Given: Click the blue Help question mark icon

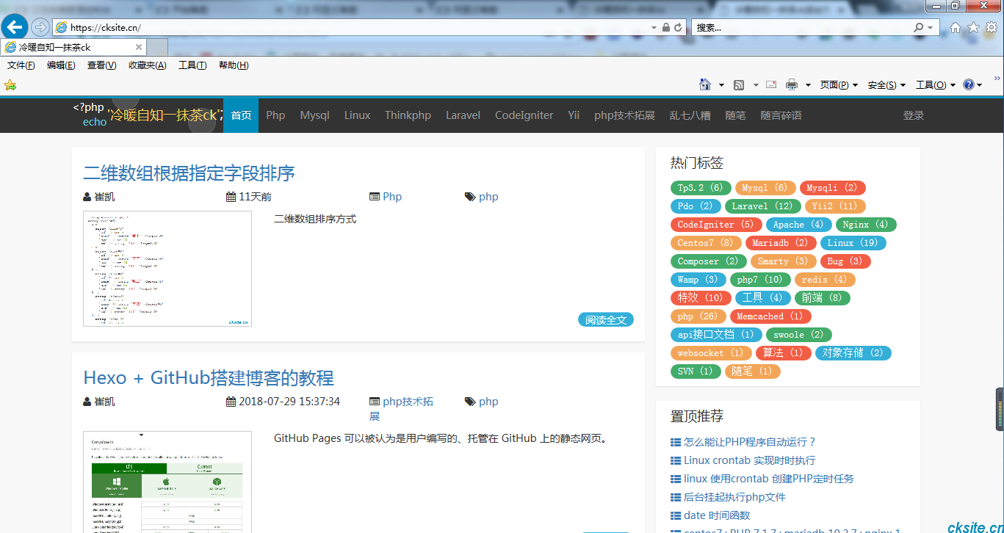Looking at the screenshot, I should click(x=968, y=84).
